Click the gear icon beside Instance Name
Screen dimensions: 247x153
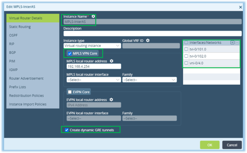[x=93, y=16]
